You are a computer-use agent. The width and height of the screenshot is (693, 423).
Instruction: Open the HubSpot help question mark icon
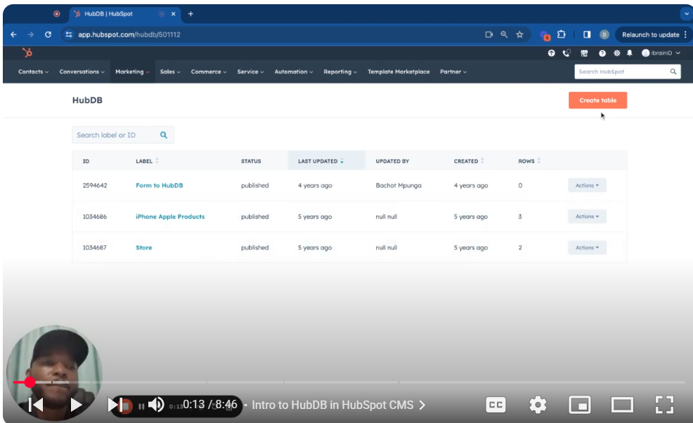(x=602, y=53)
